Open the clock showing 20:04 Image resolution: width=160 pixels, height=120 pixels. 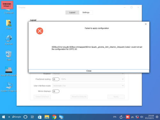149,117
